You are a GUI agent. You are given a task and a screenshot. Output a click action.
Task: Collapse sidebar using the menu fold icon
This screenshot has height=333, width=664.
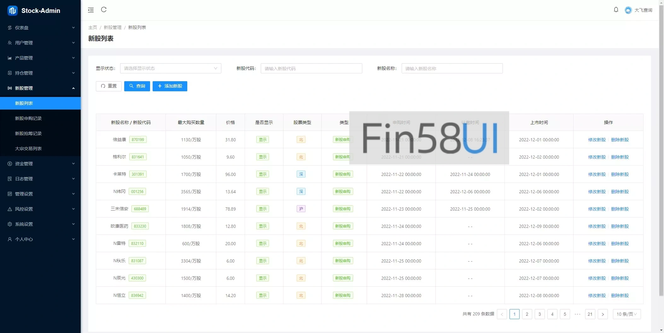[x=91, y=10]
